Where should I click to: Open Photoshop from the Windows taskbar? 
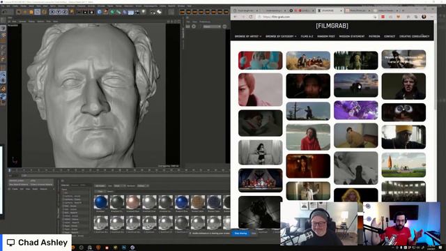click(x=124, y=248)
